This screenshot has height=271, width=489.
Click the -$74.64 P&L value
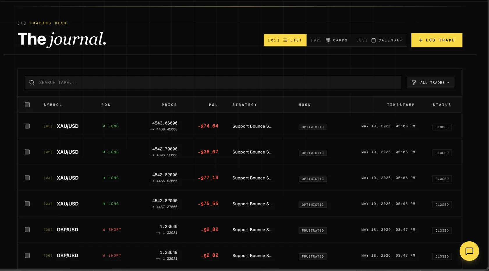coord(208,126)
